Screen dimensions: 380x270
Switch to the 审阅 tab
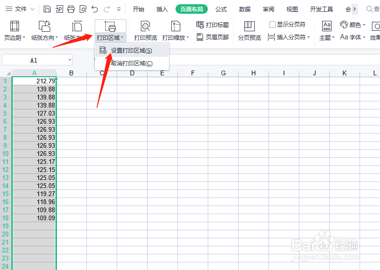point(269,9)
